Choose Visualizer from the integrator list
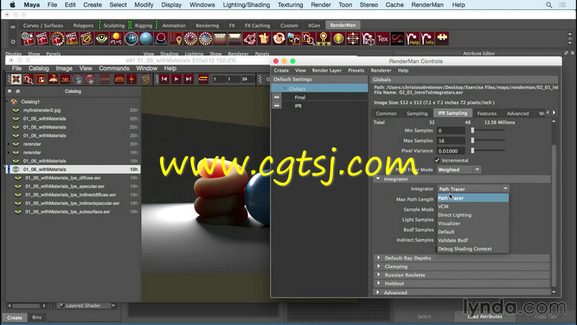Viewport: 577px width, 325px height. 473,223
